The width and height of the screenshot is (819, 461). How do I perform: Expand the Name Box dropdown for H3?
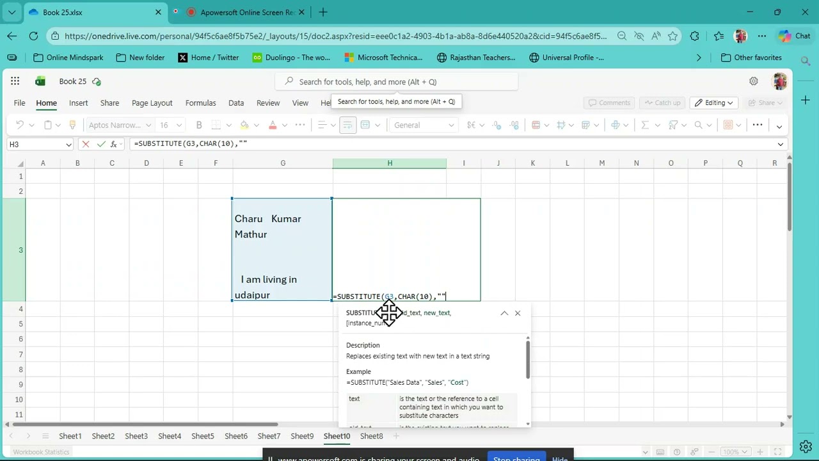pos(68,145)
